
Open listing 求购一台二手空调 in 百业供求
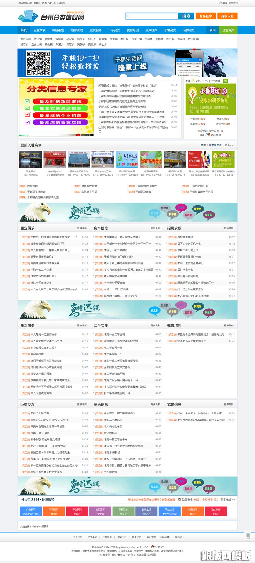[41, 270]
